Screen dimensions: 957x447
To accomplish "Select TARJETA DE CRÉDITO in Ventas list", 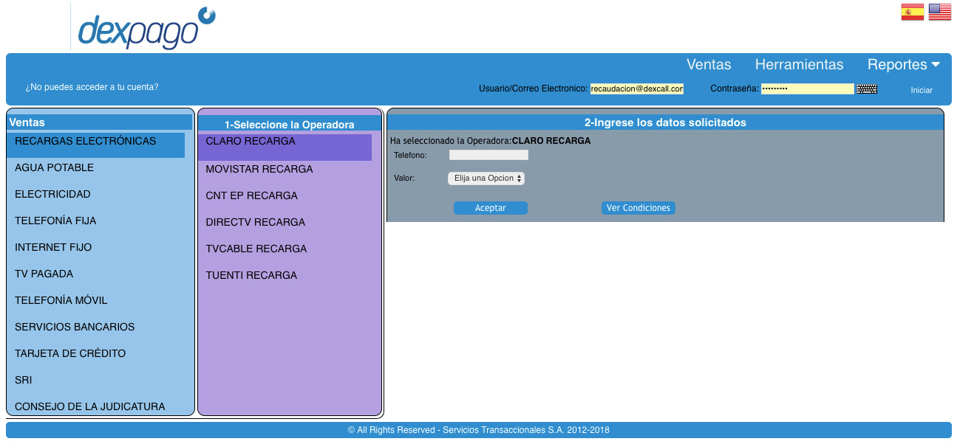I will coord(70,353).
